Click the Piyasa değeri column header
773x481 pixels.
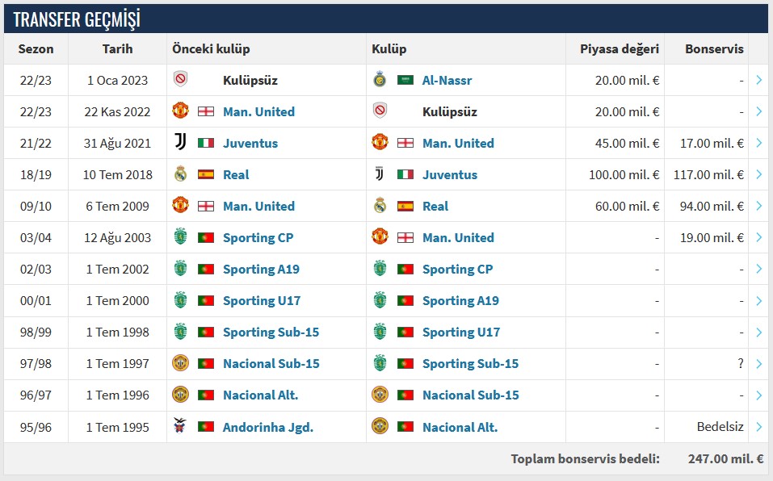tap(619, 48)
